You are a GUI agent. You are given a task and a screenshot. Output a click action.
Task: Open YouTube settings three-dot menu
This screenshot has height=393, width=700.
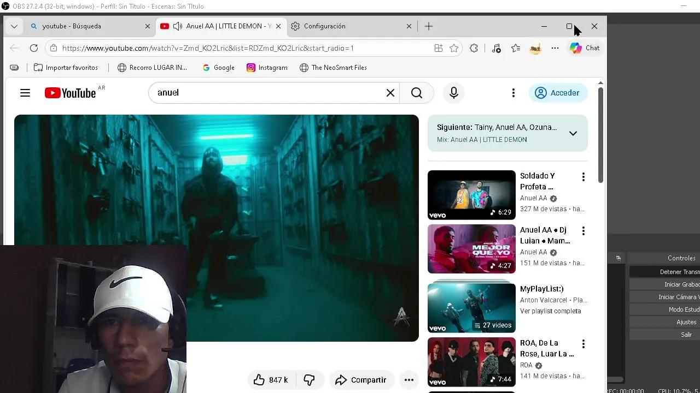513,93
